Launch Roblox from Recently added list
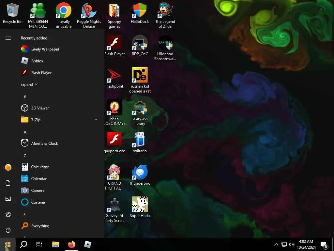Viewport: 334px width, 251px height. pyautogui.click(x=60, y=61)
